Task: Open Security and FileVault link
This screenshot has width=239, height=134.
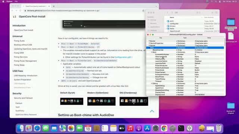Action: point(23,98)
